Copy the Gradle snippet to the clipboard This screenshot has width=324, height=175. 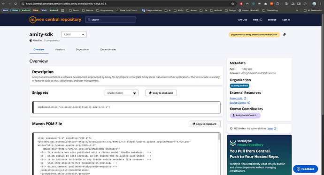point(161,93)
